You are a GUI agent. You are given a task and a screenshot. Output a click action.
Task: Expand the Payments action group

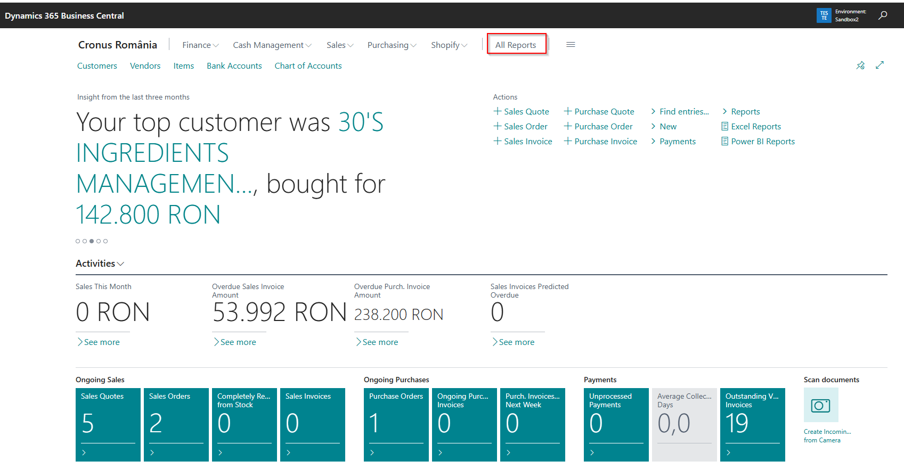[673, 141]
